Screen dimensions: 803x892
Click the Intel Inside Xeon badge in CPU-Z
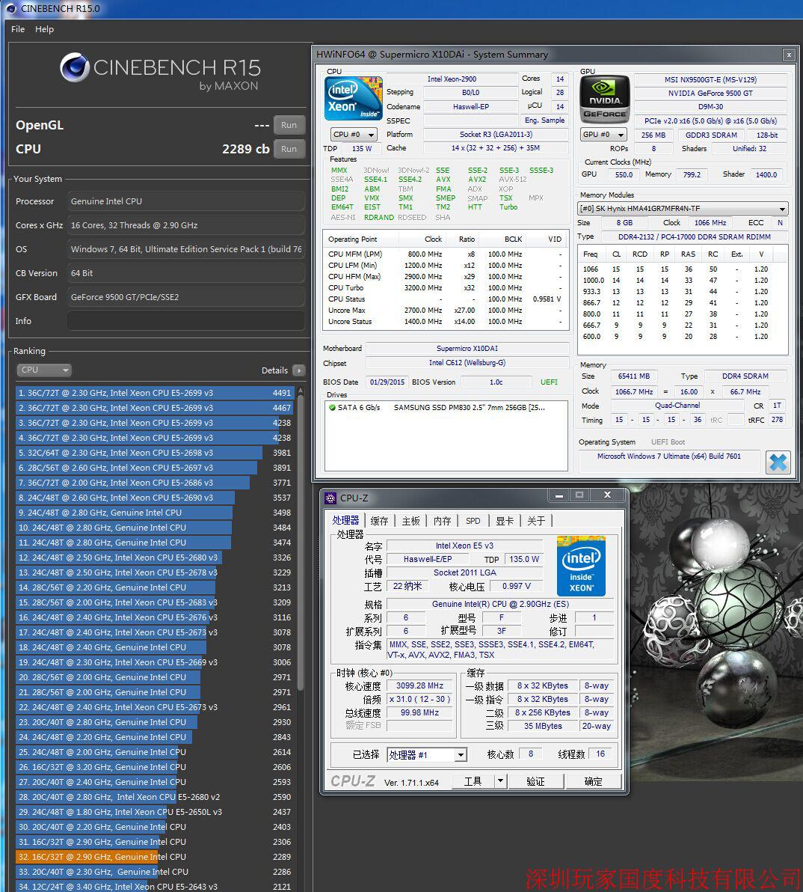click(581, 566)
